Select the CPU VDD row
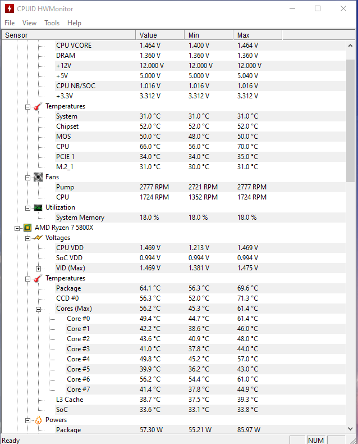358x444 pixels. pyautogui.click(x=200, y=248)
